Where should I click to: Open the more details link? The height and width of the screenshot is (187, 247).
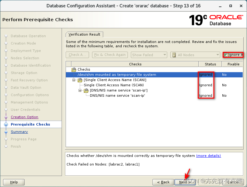coord(209,156)
